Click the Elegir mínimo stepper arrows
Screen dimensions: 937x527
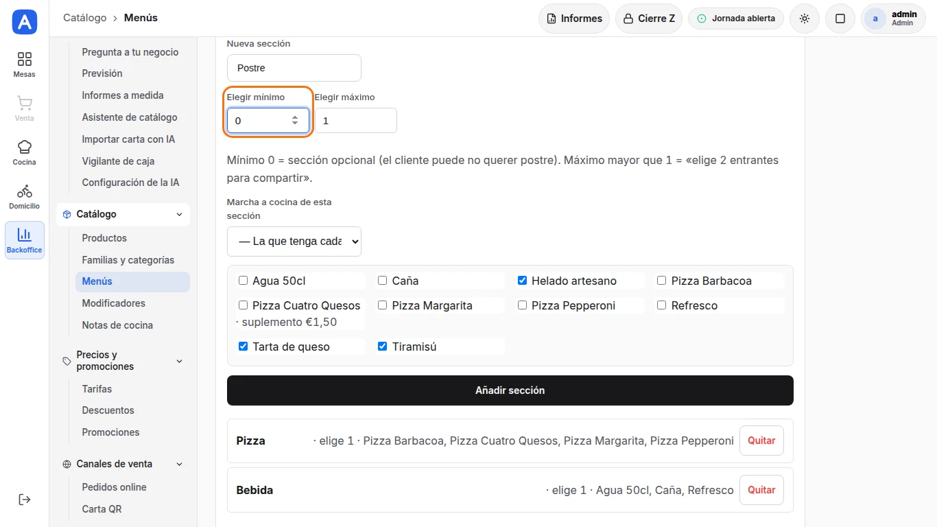295,121
